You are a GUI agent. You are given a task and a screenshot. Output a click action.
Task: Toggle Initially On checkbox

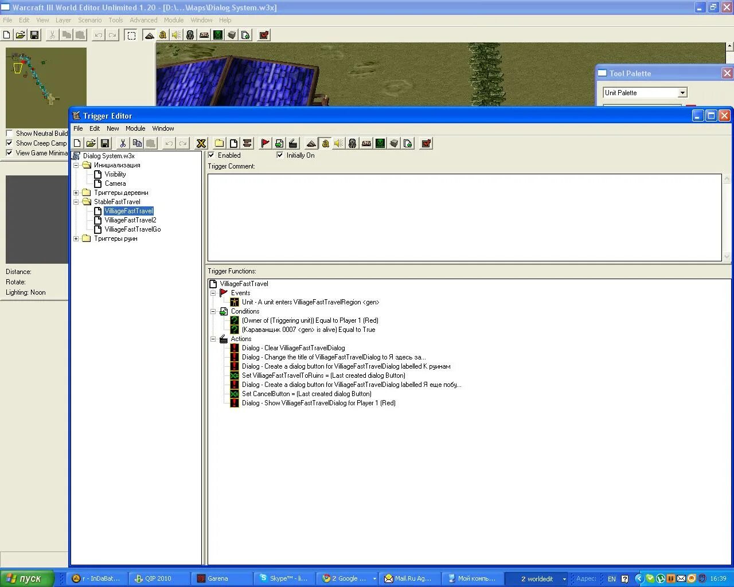(x=280, y=155)
